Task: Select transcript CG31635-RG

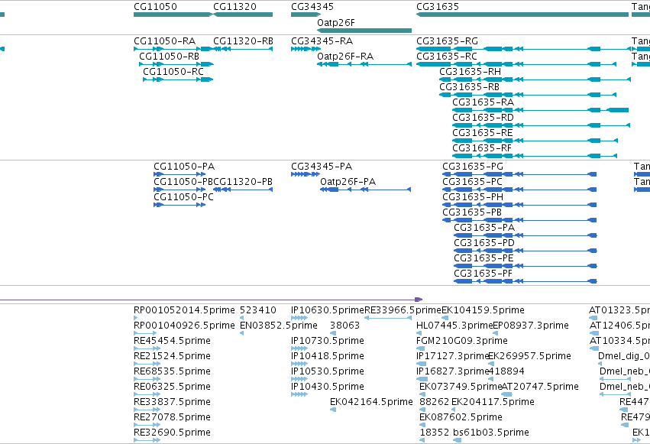Action: click(447, 41)
